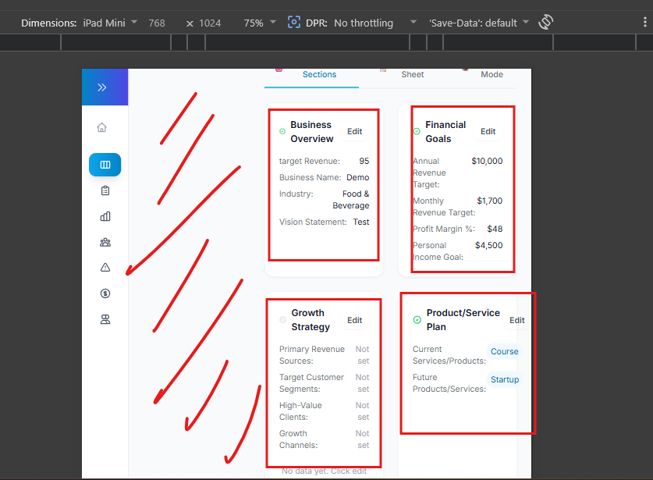
Task: Click the Product/Service Plan green check icon
Action: click(x=417, y=320)
